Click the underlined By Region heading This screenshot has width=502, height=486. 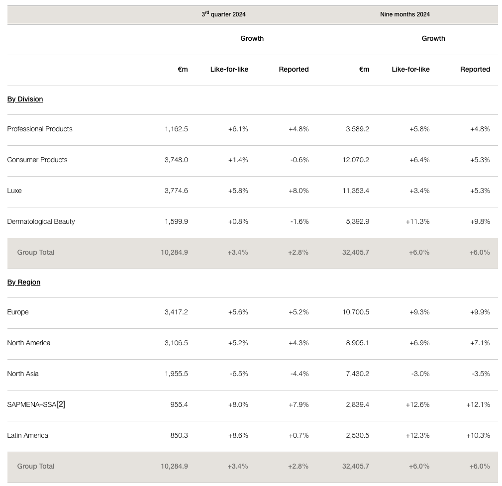(23, 282)
